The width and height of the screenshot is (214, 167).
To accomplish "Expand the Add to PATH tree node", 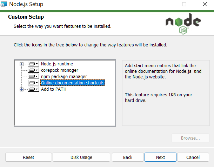I will pyautogui.click(x=21, y=89).
